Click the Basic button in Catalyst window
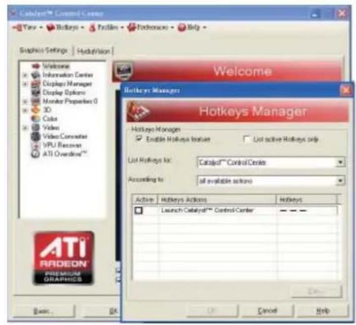The image size is (356, 325). click(x=44, y=311)
